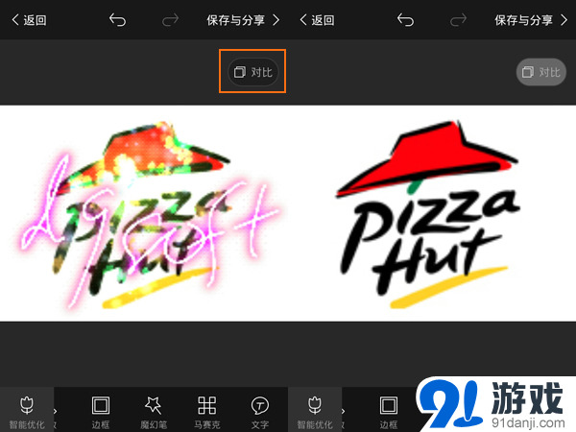Undo last edit in left screen
The width and height of the screenshot is (576, 432).
pos(117,20)
